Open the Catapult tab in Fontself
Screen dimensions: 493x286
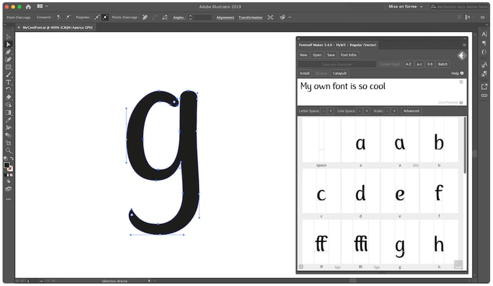coord(340,73)
